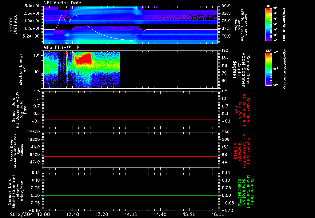Viewport: 315px width, 218px height.
Task: Click the red line in the MU Scanner +30V panel
Action: [130, 119]
